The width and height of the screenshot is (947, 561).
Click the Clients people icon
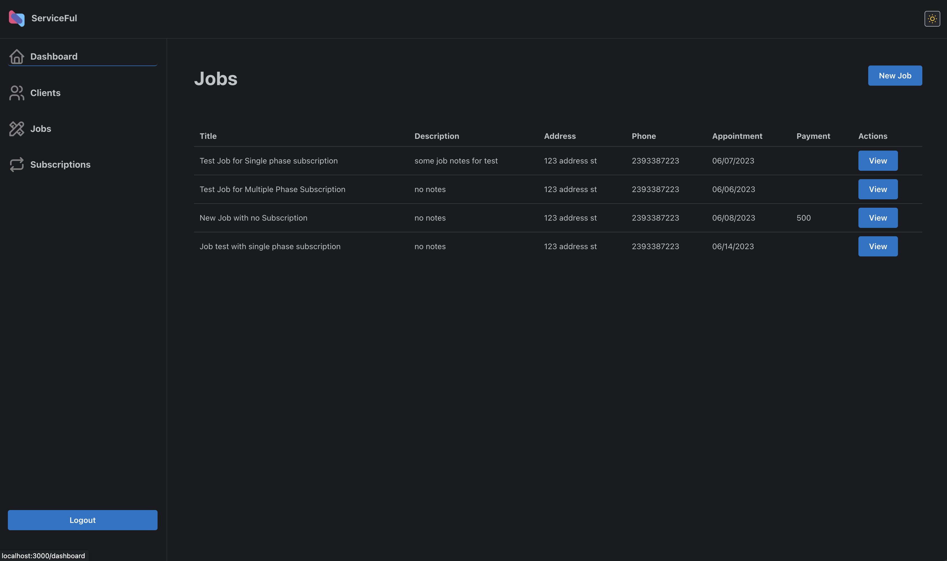point(17,93)
